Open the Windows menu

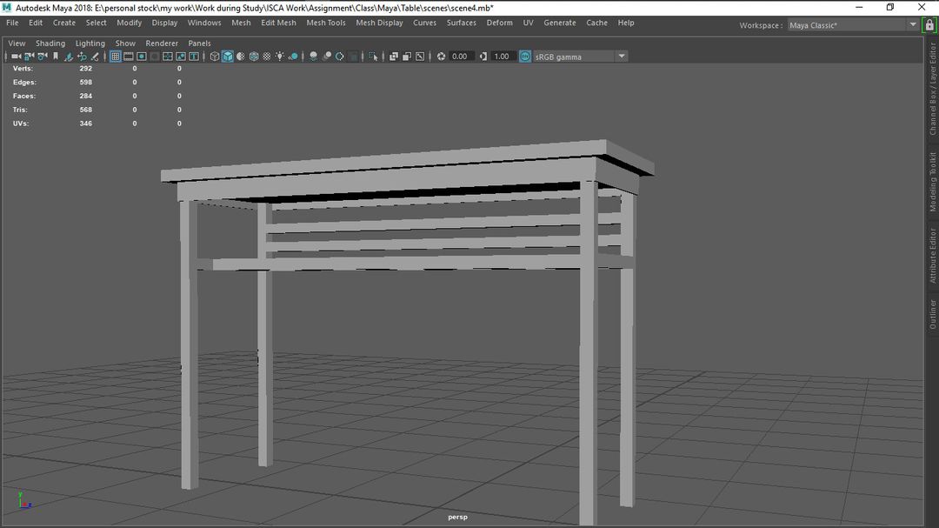(204, 23)
